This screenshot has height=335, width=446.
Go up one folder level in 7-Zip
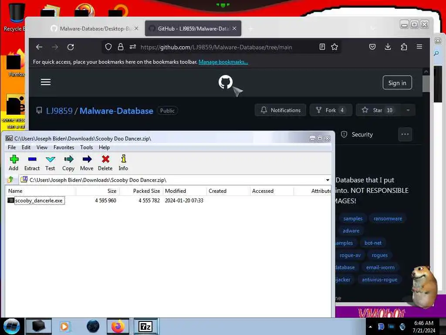point(10,180)
